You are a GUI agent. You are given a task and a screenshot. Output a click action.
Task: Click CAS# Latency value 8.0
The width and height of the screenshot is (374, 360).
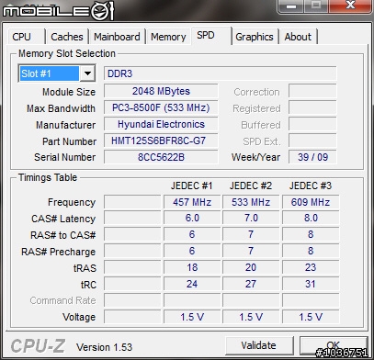pos(311,219)
